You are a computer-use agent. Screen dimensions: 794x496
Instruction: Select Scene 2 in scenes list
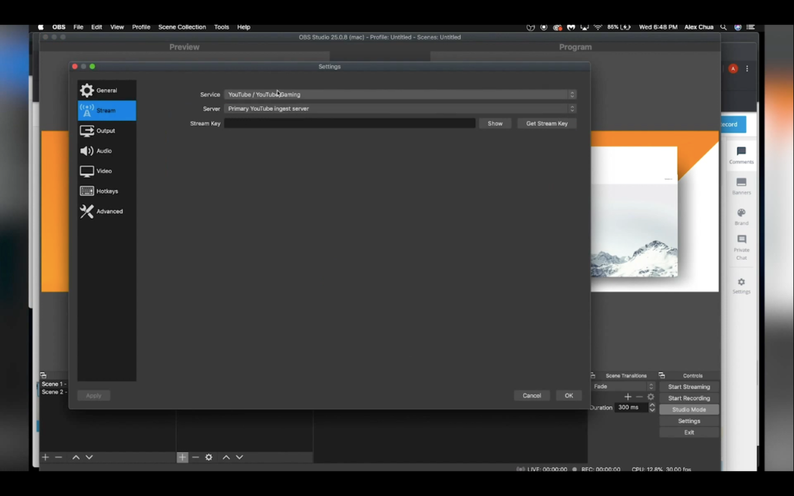coord(54,392)
